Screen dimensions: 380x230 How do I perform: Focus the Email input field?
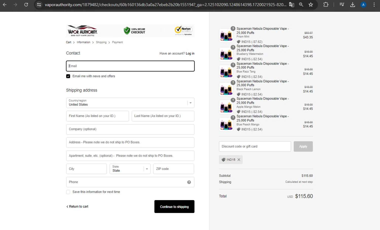point(130,66)
